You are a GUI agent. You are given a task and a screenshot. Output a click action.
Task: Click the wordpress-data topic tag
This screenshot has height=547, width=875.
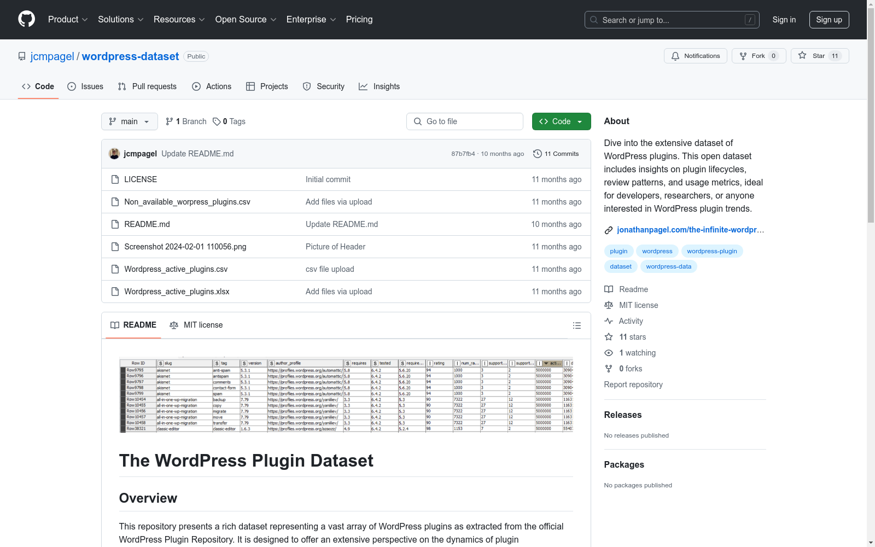pos(669,266)
